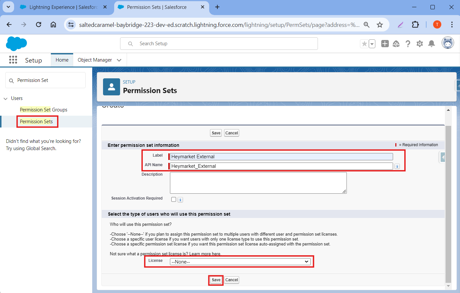
Task: Click the top Save button
Action: [216, 133]
